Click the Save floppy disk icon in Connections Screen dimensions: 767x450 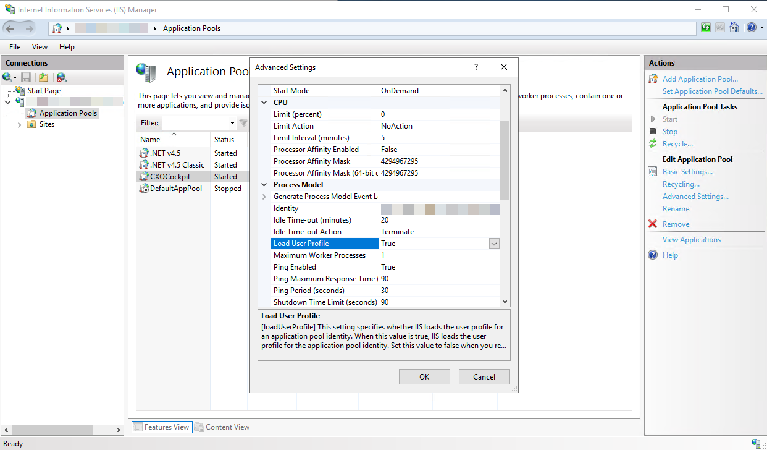(26, 77)
